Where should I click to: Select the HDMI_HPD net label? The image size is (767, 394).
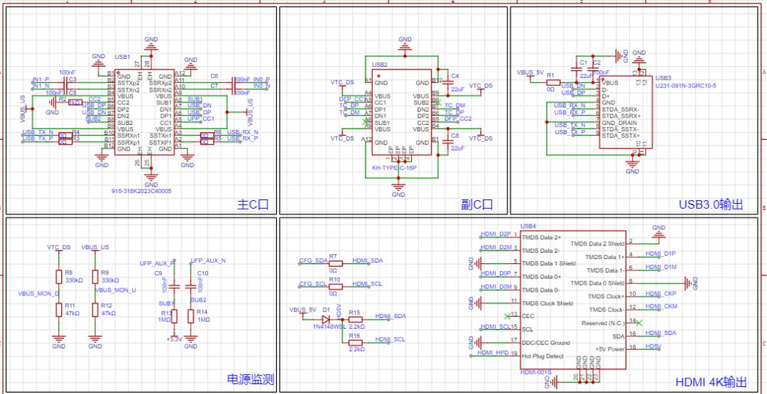[494, 352]
